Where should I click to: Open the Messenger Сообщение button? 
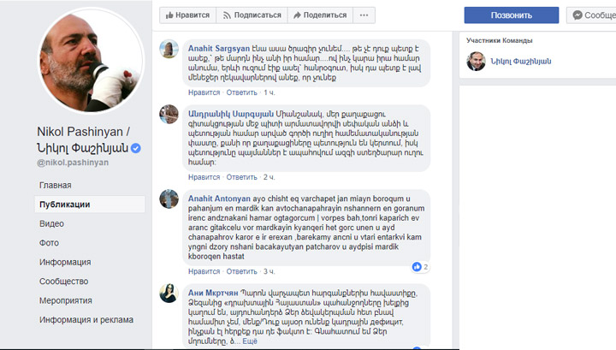[592, 15]
